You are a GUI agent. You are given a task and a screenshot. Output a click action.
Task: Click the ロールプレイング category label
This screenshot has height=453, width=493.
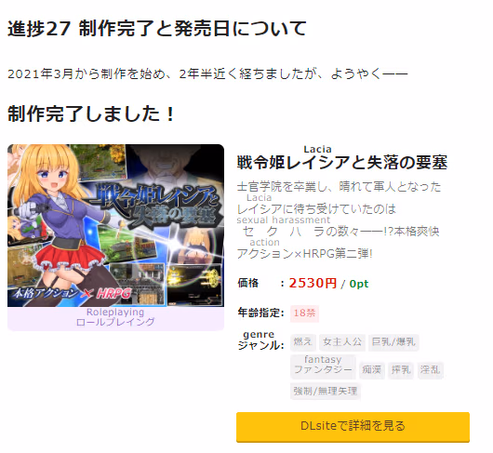(x=115, y=322)
